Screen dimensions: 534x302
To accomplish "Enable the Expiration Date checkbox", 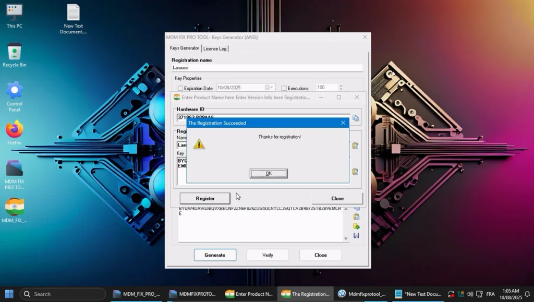I will tap(180, 88).
